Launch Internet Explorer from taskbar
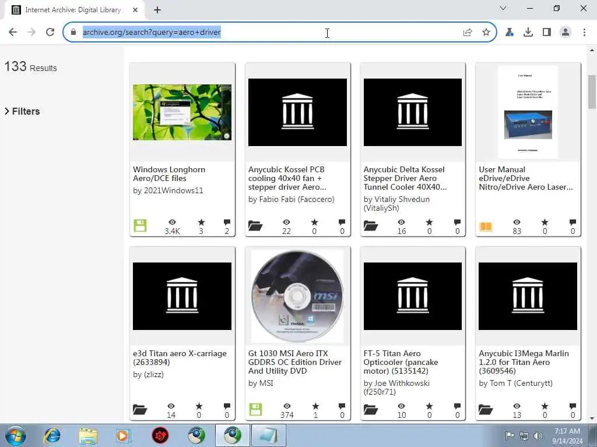 (x=52, y=435)
